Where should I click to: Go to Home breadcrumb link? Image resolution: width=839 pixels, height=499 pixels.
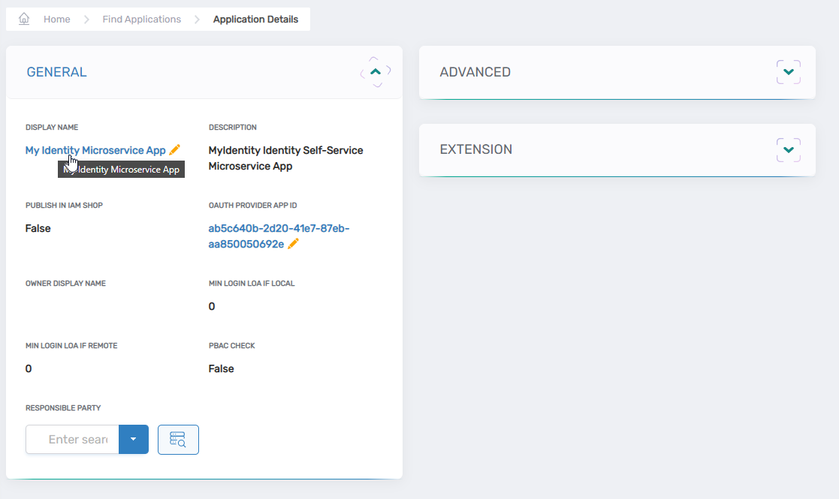pos(56,20)
